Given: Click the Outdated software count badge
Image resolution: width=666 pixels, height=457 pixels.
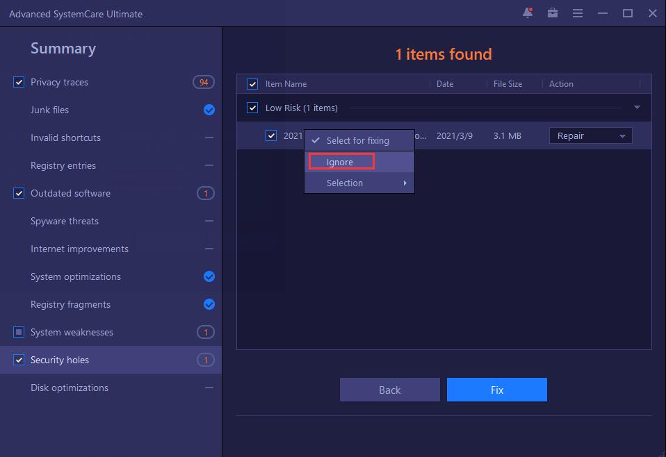Looking at the screenshot, I should point(206,194).
